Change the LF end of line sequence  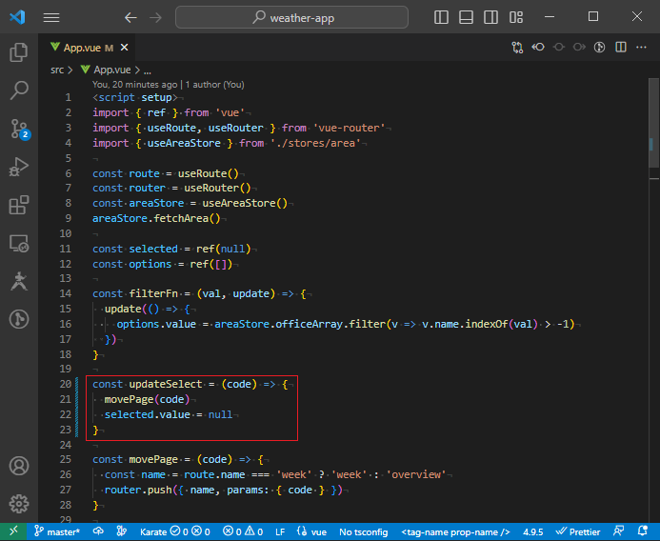(280, 532)
